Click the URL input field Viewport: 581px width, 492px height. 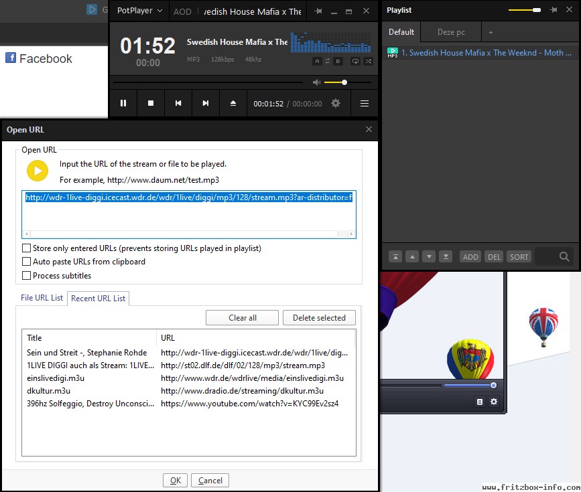tap(189, 214)
